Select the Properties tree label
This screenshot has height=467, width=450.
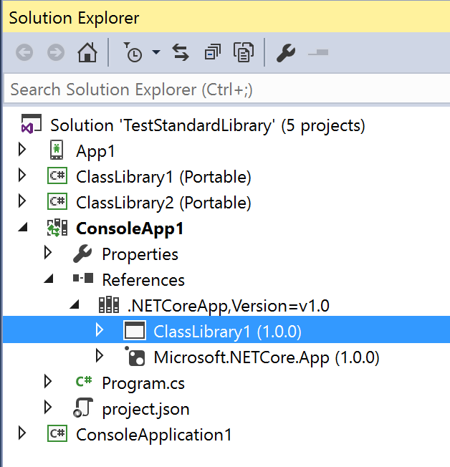tap(140, 255)
